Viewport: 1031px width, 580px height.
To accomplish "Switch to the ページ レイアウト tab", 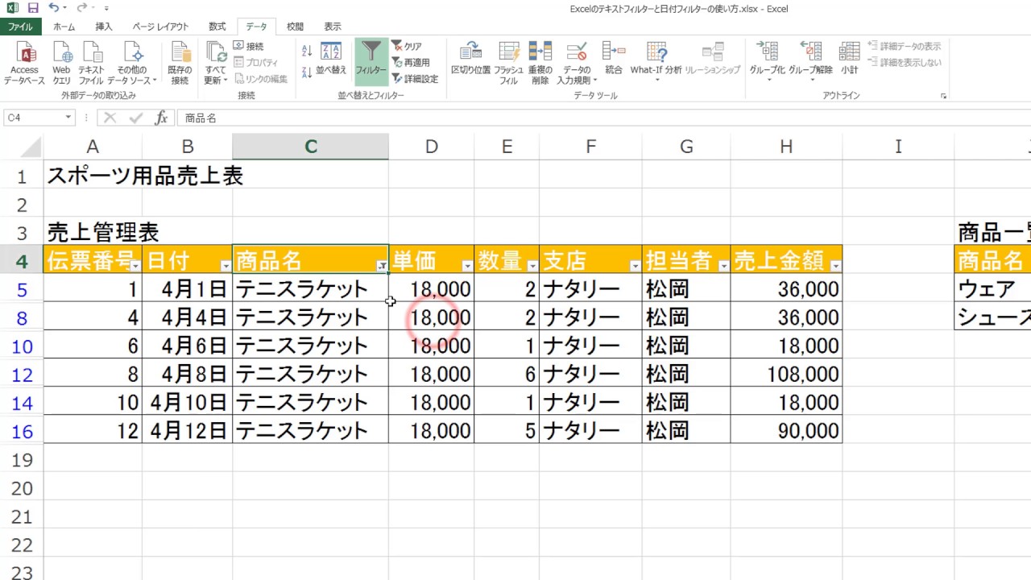I will [x=160, y=27].
